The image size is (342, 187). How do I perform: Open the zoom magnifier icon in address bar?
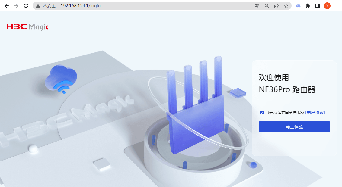point(267,6)
